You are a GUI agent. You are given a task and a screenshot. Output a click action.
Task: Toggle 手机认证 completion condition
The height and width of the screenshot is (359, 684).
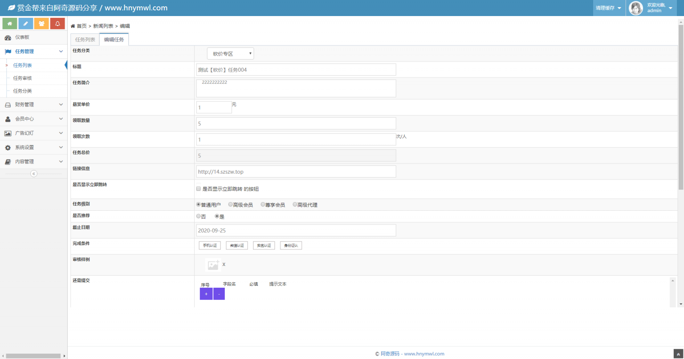point(210,245)
